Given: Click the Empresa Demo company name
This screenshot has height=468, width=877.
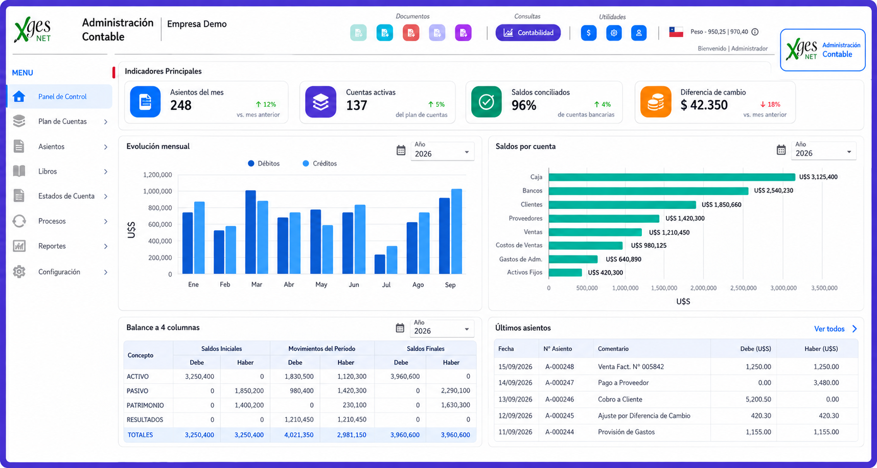Looking at the screenshot, I should pyautogui.click(x=197, y=24).
